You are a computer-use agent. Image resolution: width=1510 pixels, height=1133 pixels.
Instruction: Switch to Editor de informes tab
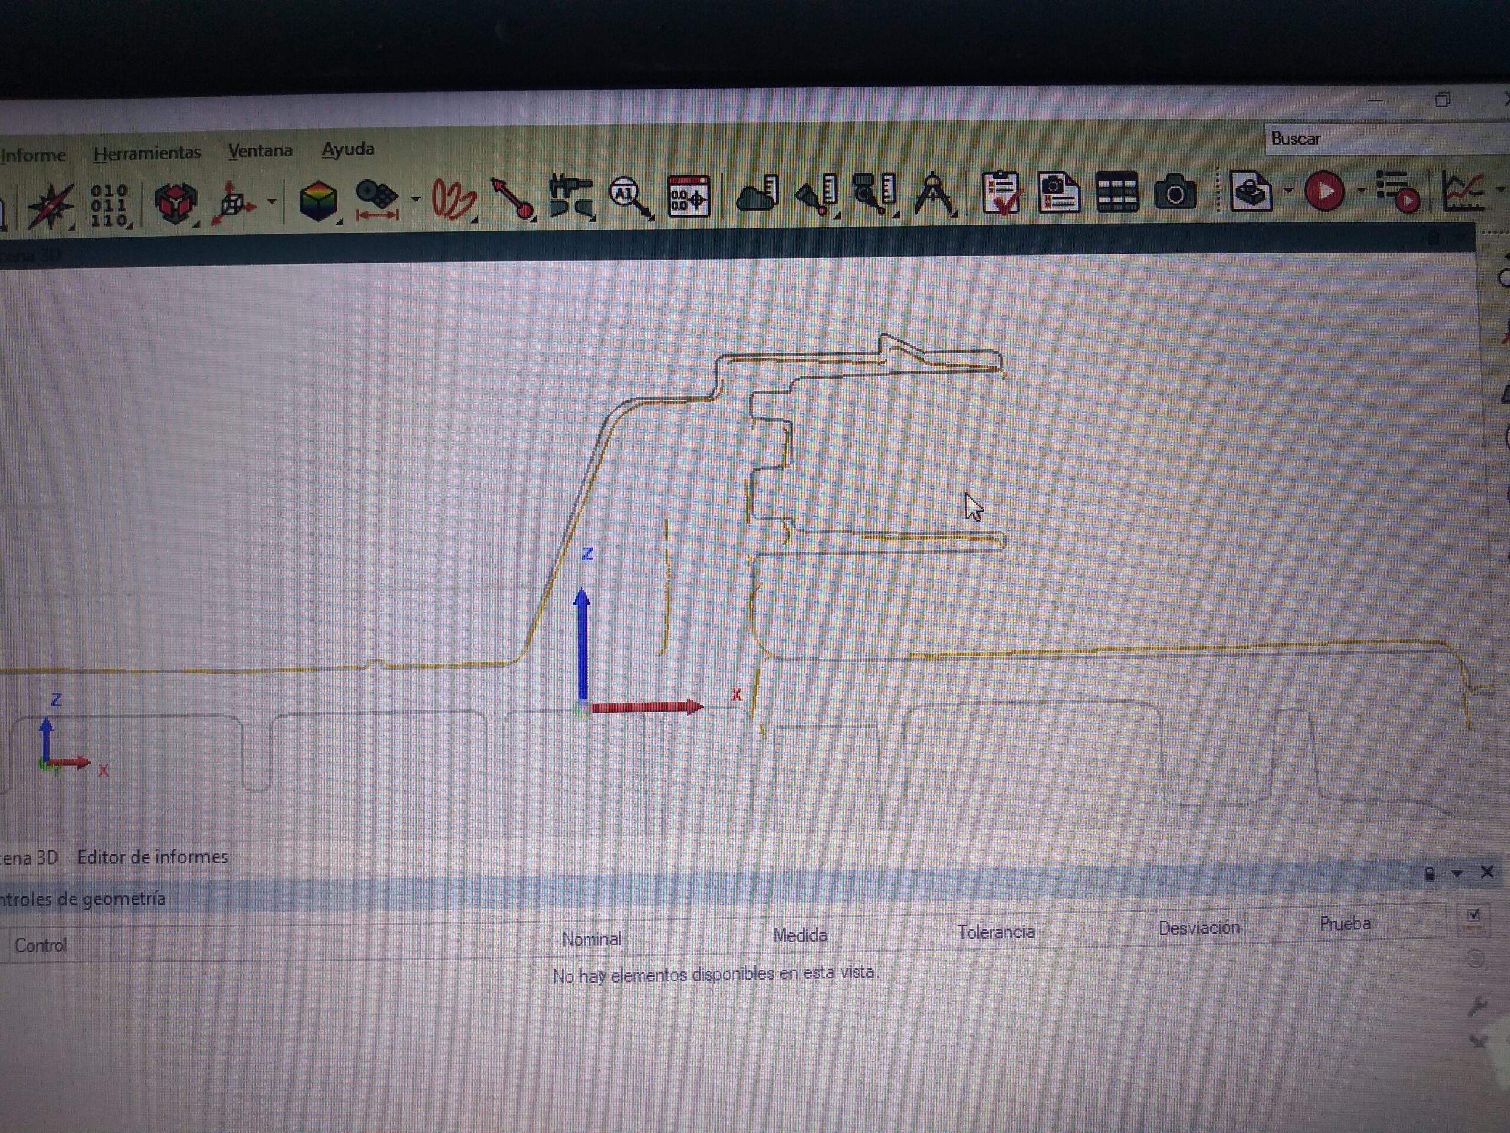click(x=152, y=857)
